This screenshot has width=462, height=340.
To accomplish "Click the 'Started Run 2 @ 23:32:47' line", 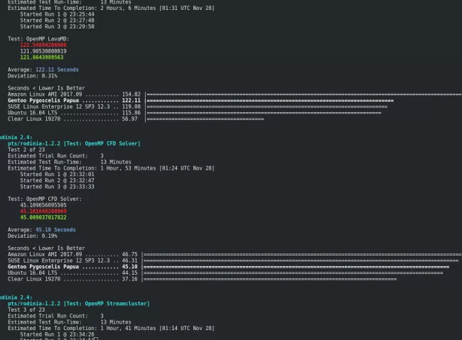I will coord(57,180).
